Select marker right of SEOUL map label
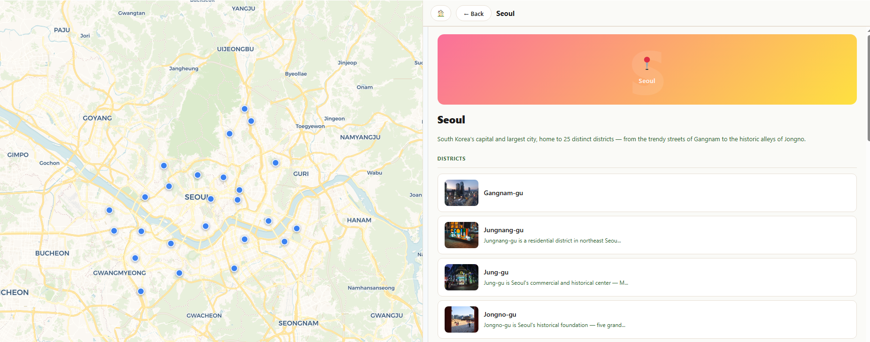Image resolution: width=870 pixels, height=342 pixels. pyautogui.click(x=211, y=199)
